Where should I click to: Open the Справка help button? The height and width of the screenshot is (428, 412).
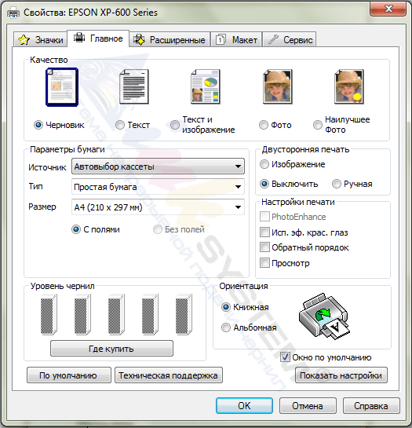pyautogui.click(x=371, y=405)
